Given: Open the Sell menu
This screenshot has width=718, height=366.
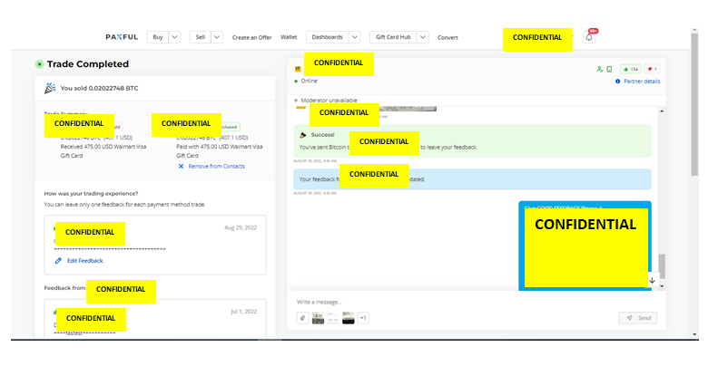Looking at the screenshot, I should click(201, 37).
